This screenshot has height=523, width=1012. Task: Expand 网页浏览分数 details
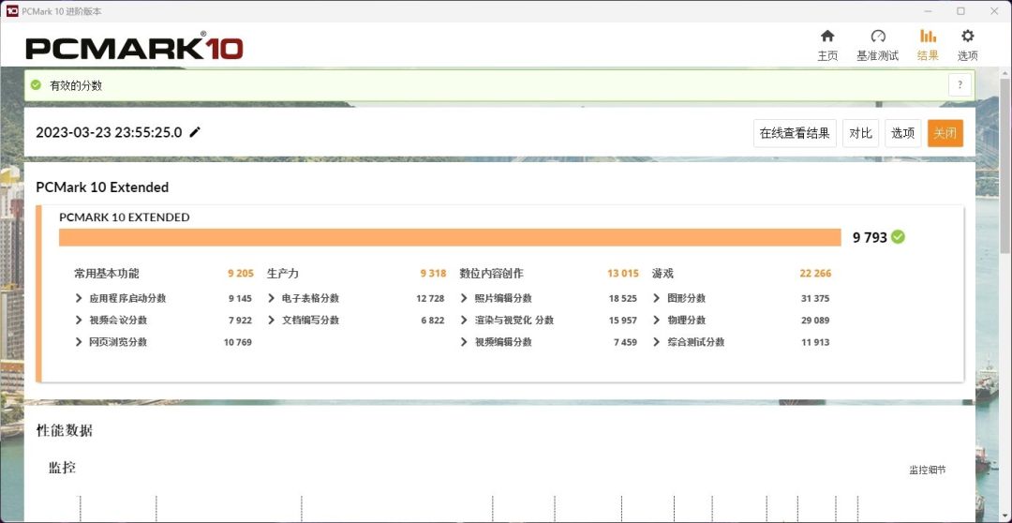pyautogui.click(x=111, y=342)
